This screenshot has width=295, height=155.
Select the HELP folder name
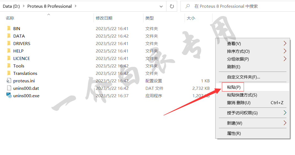(18, 51)
